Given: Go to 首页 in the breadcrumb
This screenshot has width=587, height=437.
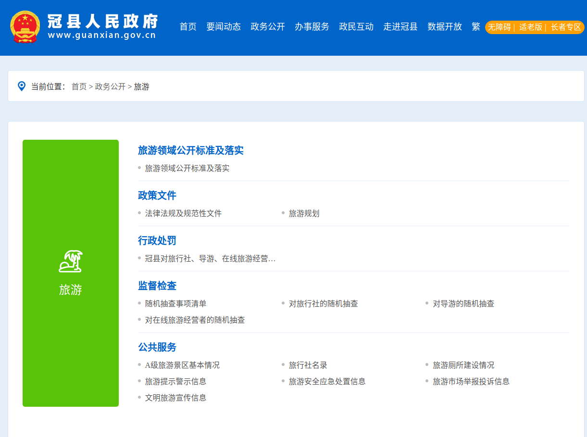Looking at the screenshot, I should pyautogui.click(x=79, y=86).
